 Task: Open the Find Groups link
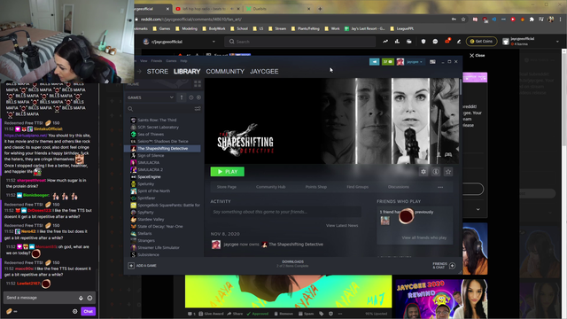(358, 187)
